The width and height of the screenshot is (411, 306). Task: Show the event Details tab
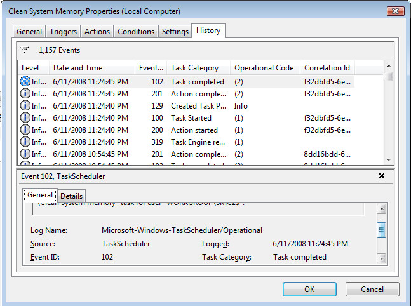click(72, 196)
